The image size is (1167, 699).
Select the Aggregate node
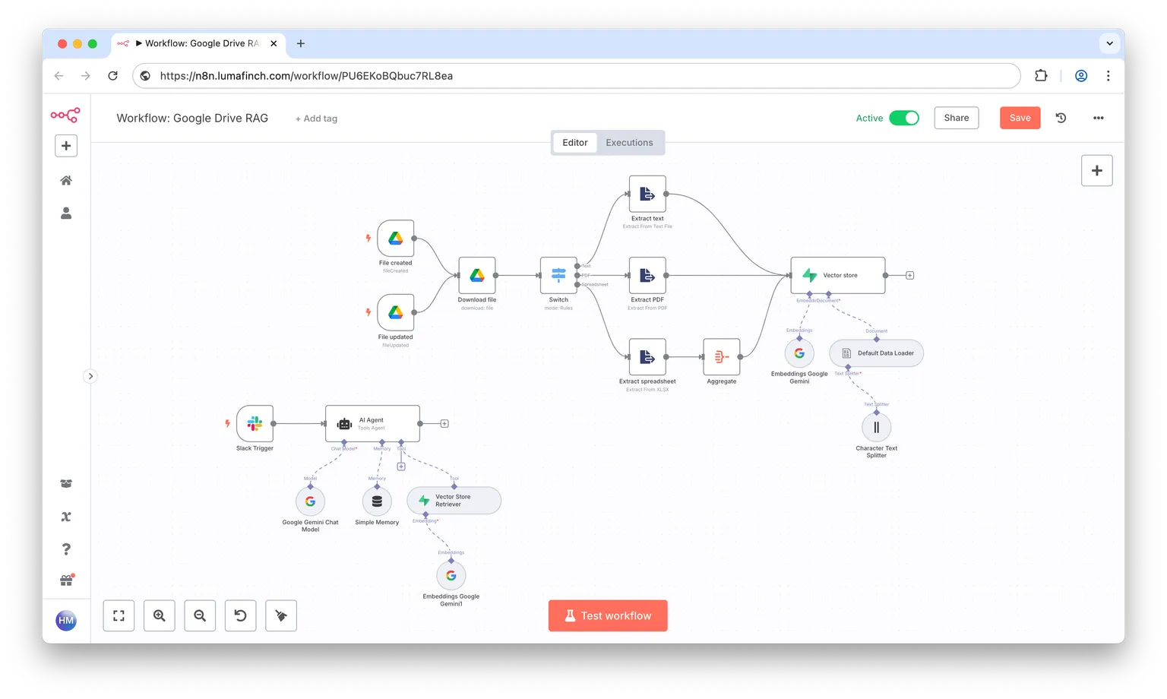click(722, 357)
